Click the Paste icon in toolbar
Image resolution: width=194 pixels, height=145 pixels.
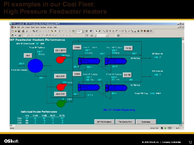pos(37,31)
